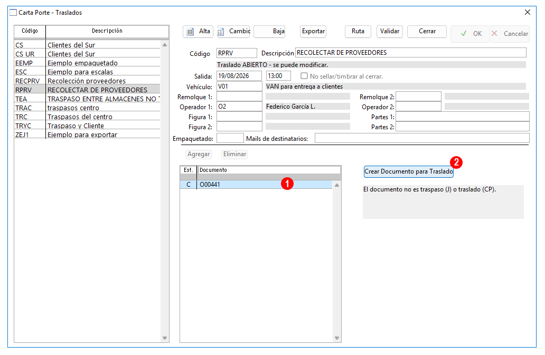Click the Est. column header
545x355 pixels.
(189, 170)
